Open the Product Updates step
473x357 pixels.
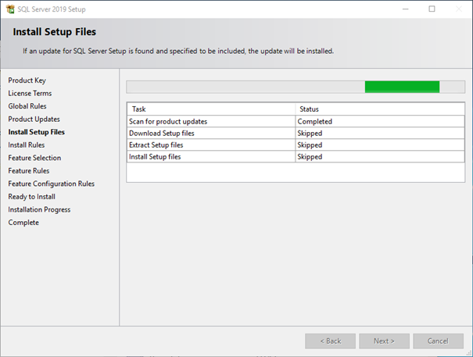pos(34,120)
